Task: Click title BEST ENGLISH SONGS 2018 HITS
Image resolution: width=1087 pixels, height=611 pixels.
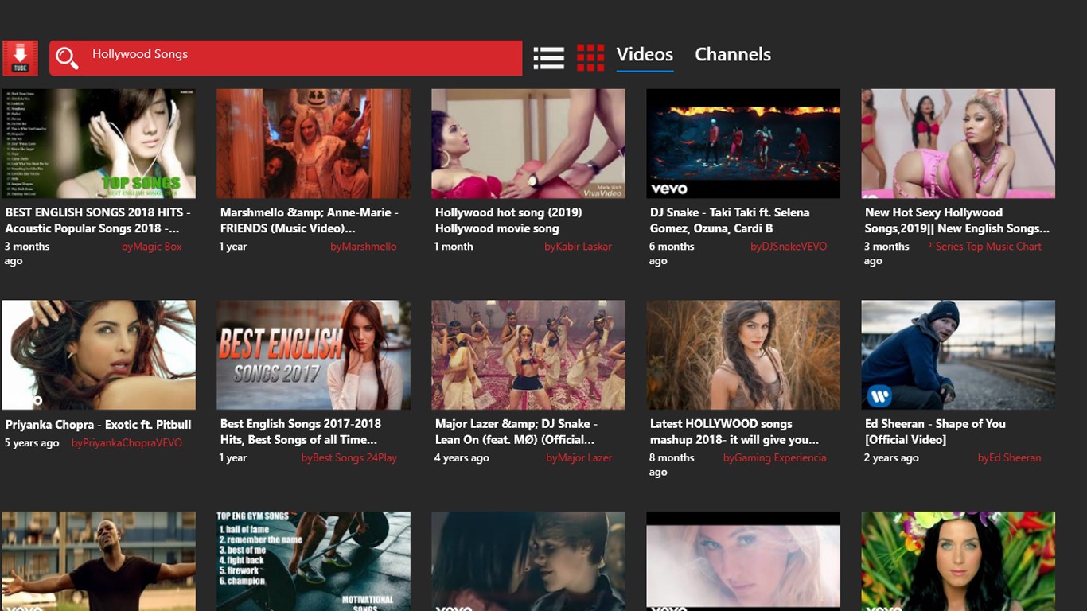Action: tap(98, 220)
